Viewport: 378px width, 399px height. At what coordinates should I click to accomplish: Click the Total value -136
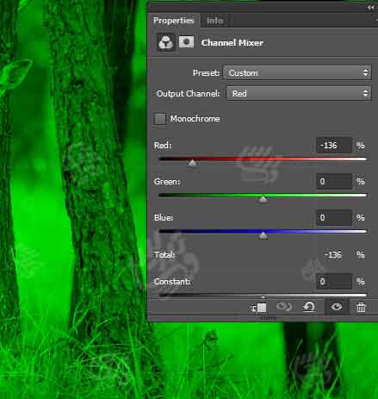click(x=333, y=255)
